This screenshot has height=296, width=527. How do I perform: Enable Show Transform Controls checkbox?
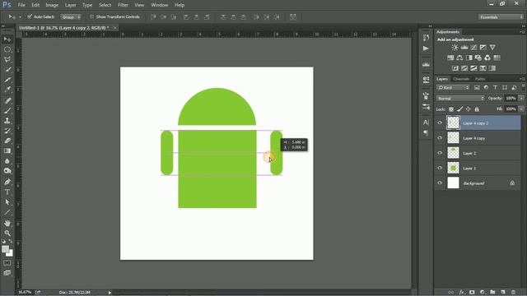(91, 16)
